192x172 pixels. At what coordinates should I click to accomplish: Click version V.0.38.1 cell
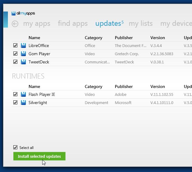pos(157,62)
